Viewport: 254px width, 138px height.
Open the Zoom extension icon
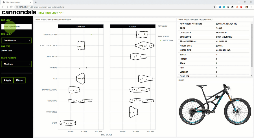(x=220, y=7)
